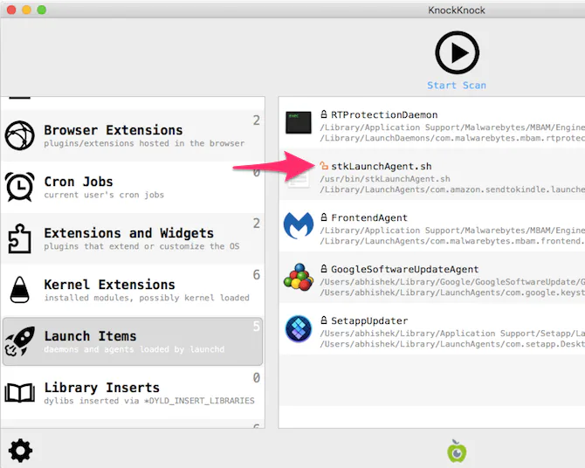The width and height of the screenshot is (585, 468).
Task: Click the com.malwarebytes.mbam.frontend plist path
Action: point(452,241)
